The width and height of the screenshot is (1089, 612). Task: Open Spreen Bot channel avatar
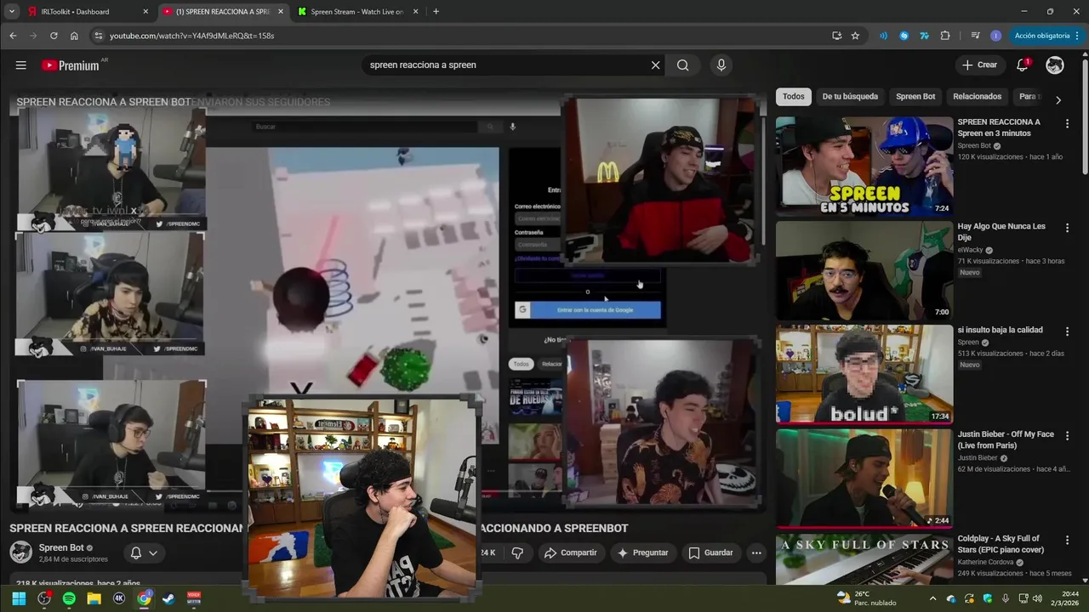[x=20, y=552]
